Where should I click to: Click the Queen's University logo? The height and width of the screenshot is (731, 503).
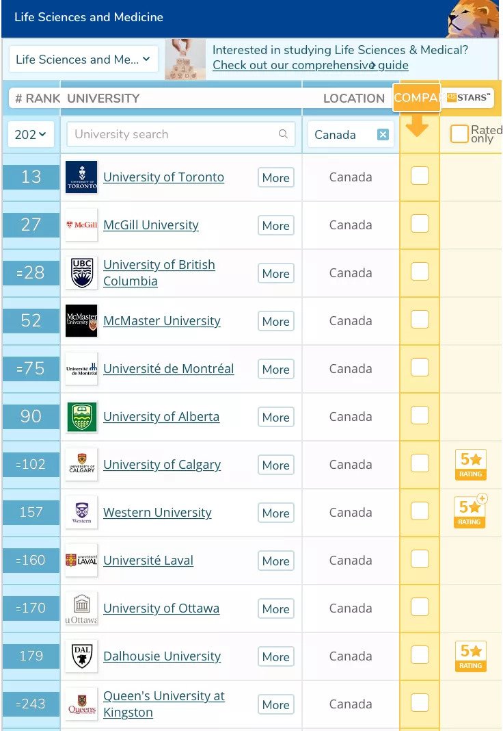[x=81, y=704]
